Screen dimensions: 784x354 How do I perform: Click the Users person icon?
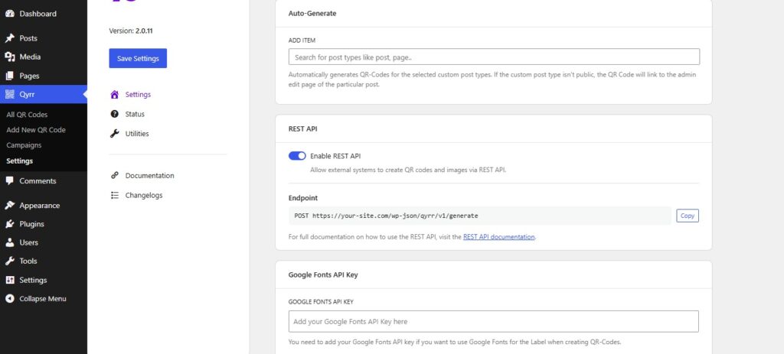9,242
